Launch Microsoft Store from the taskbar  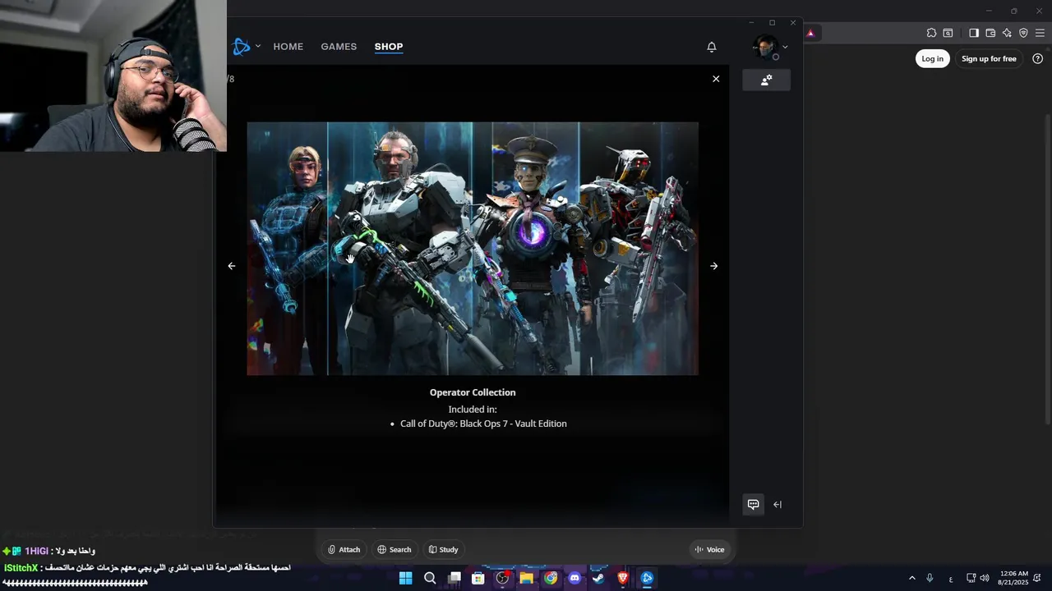[x=478, y=578]
